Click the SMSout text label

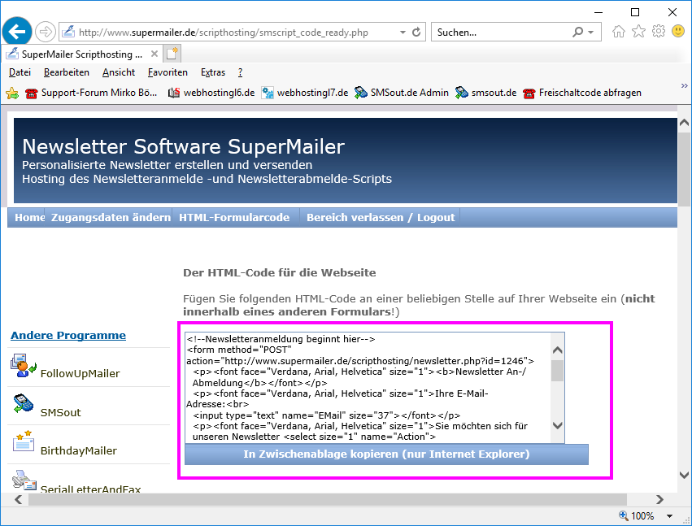[60, 413]
